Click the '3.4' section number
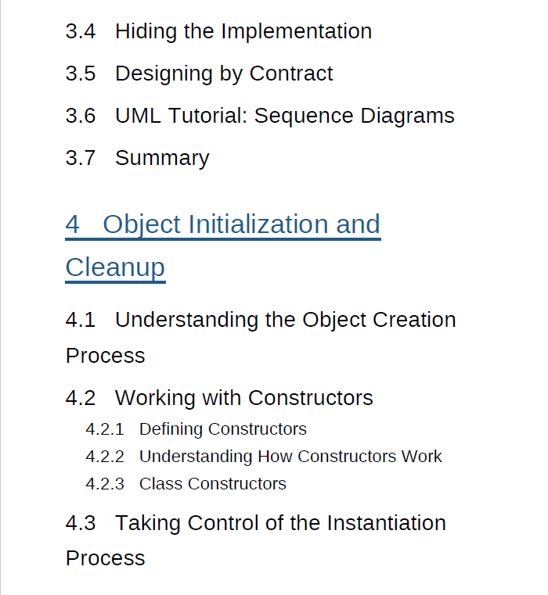 click(x=81, y=31)
